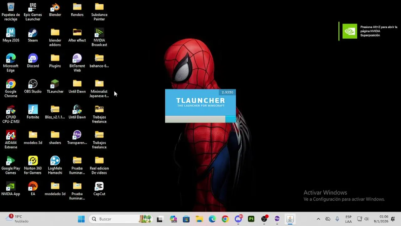401x226 pixels.
Task: Select the Substance Painter desktop folder
Action: click(x=99, y=12)
